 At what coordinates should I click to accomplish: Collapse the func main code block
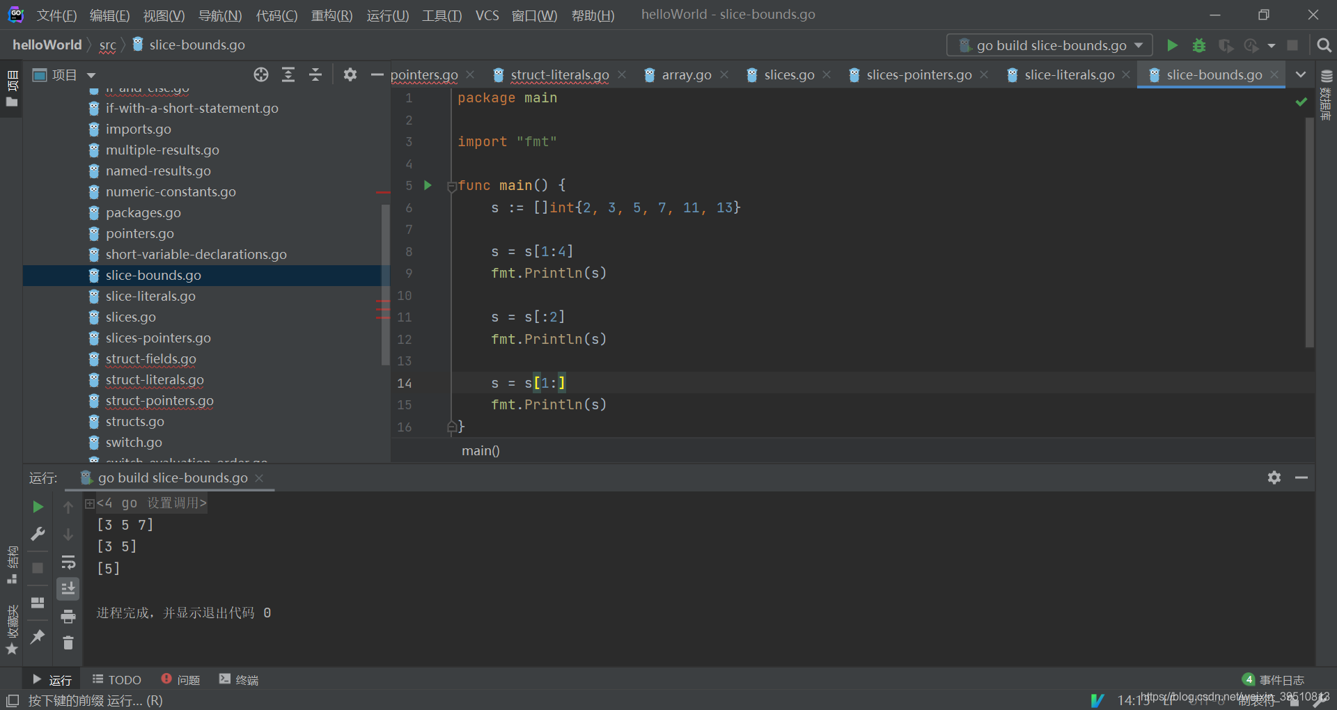451,187
